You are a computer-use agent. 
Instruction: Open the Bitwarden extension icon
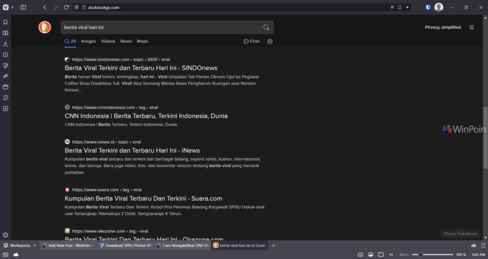(x=428, y=7)
